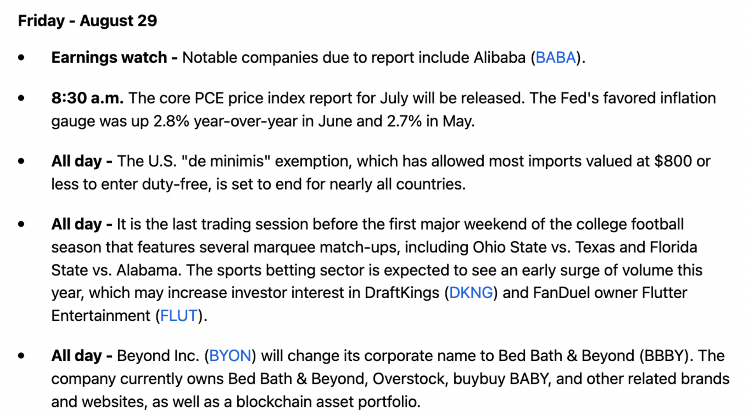Click the '2.7%' figure for May
747x416 pixels.
[404, 121]
